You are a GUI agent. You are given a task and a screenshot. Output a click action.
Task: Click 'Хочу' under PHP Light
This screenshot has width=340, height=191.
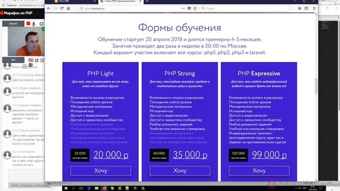[x=100, y=171]
